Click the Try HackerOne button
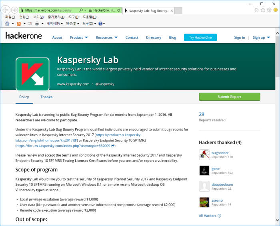This screenshot has height=226, width=280. pyautogui.click(x=200, y=38)
